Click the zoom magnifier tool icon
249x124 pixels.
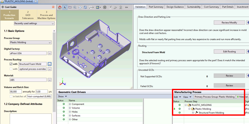[75, 7]
